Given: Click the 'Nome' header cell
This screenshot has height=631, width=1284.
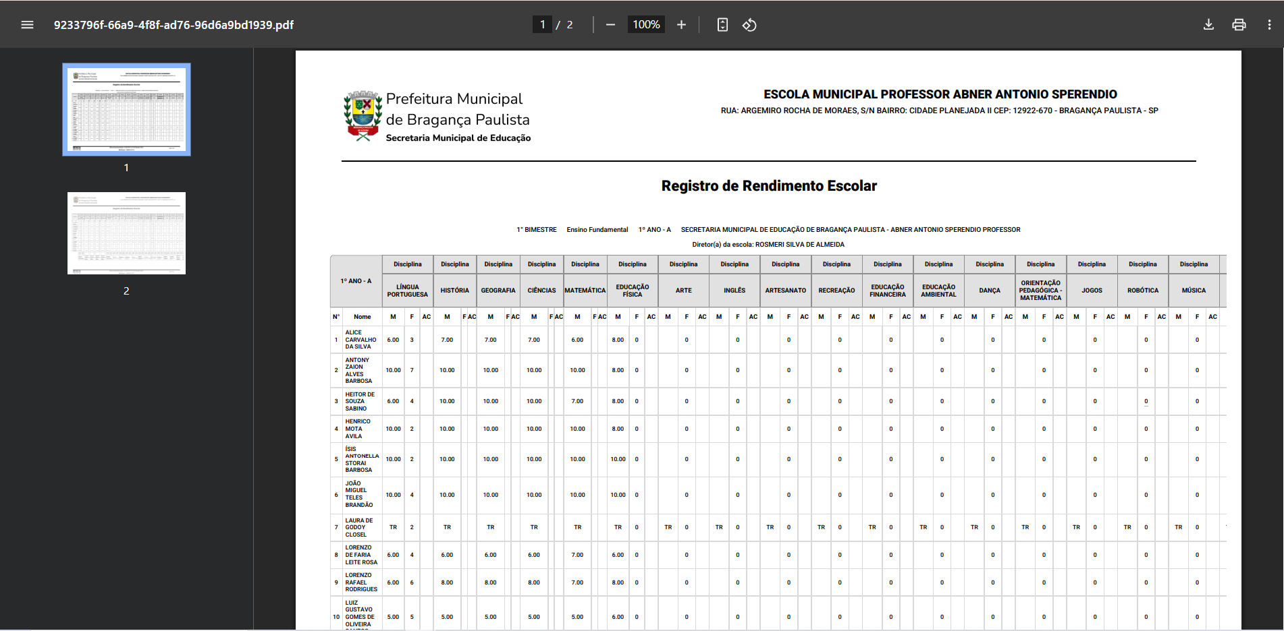Looking at the screenshot, I should [363, 317].
